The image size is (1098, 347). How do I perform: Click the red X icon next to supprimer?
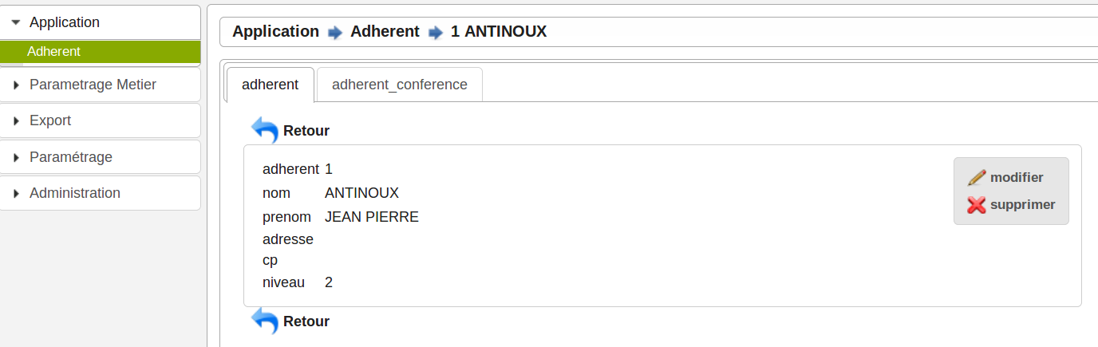click(x=977, y=205)
